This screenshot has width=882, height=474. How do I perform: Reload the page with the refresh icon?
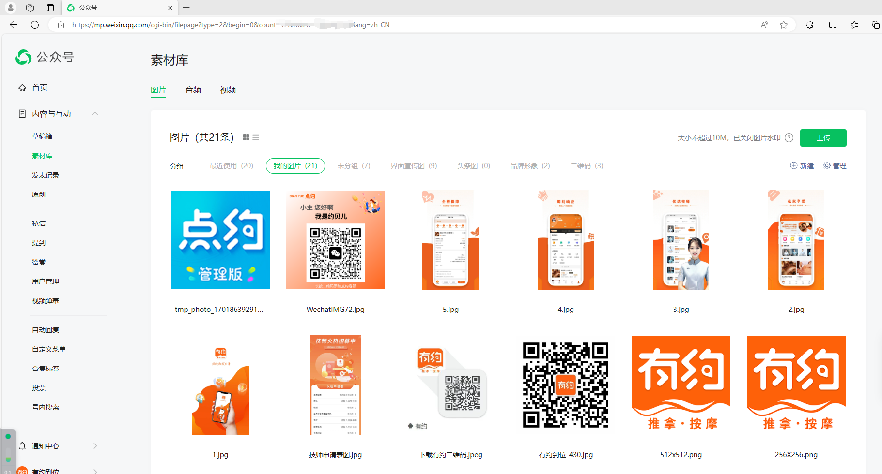pyautogui.click(x=35, y=25)
